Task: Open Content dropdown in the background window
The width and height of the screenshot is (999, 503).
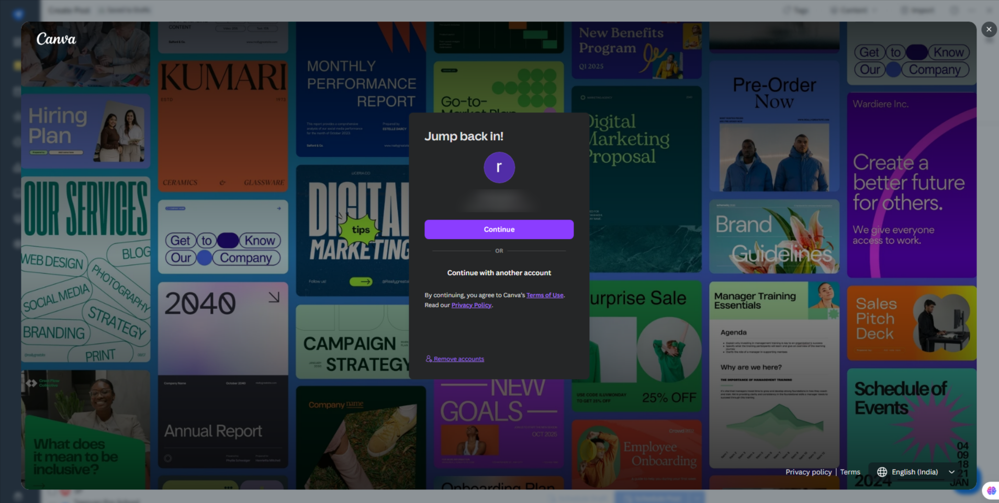Action: (854, 10)
